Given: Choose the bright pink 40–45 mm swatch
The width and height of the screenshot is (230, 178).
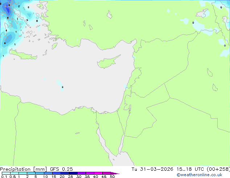Looking at the screenshot, I should click(x=98, y=173).
